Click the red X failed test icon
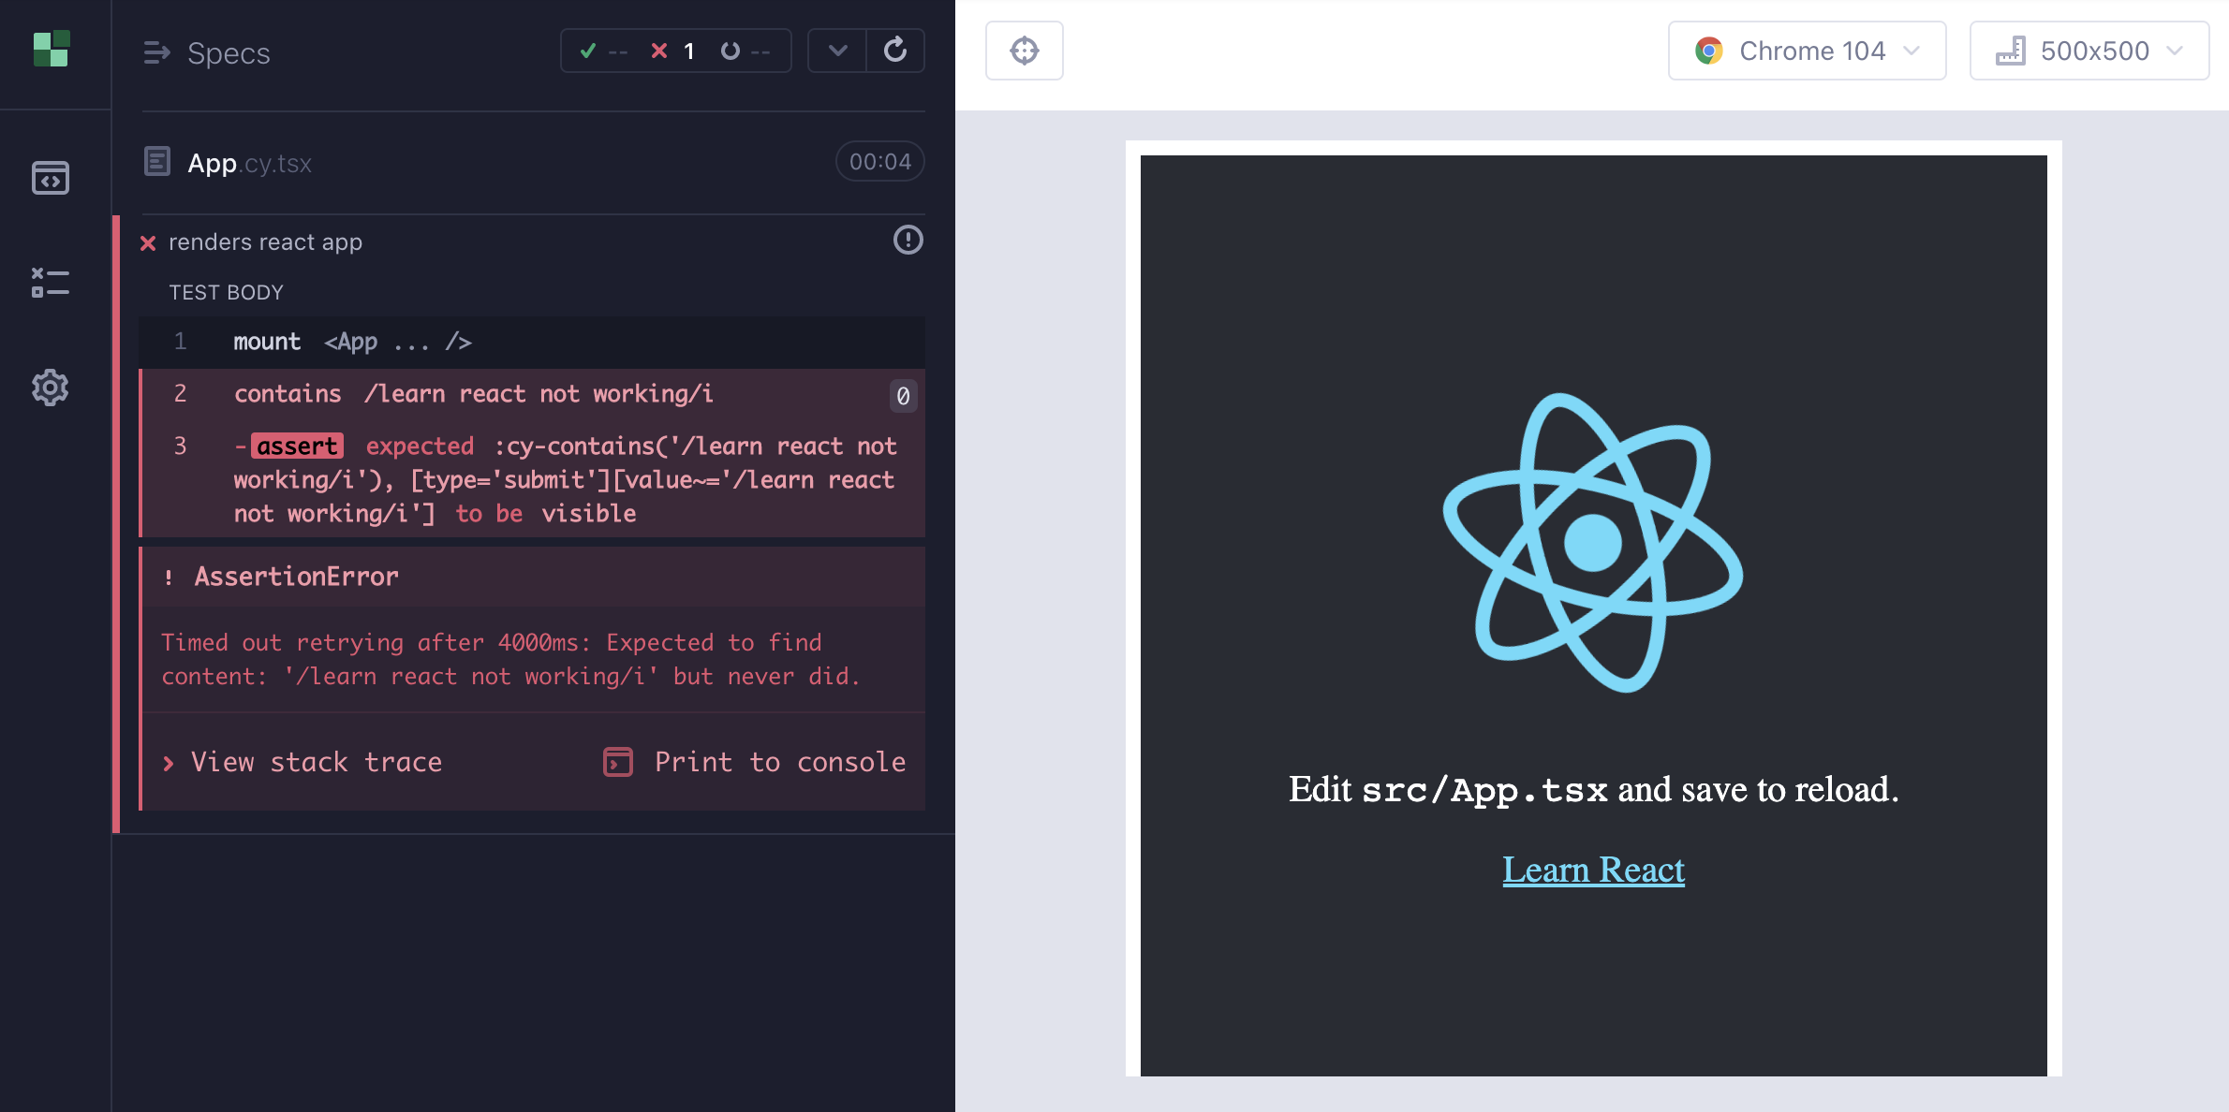The height and width of the screenshot is (1112, 2229). [148, 243]
